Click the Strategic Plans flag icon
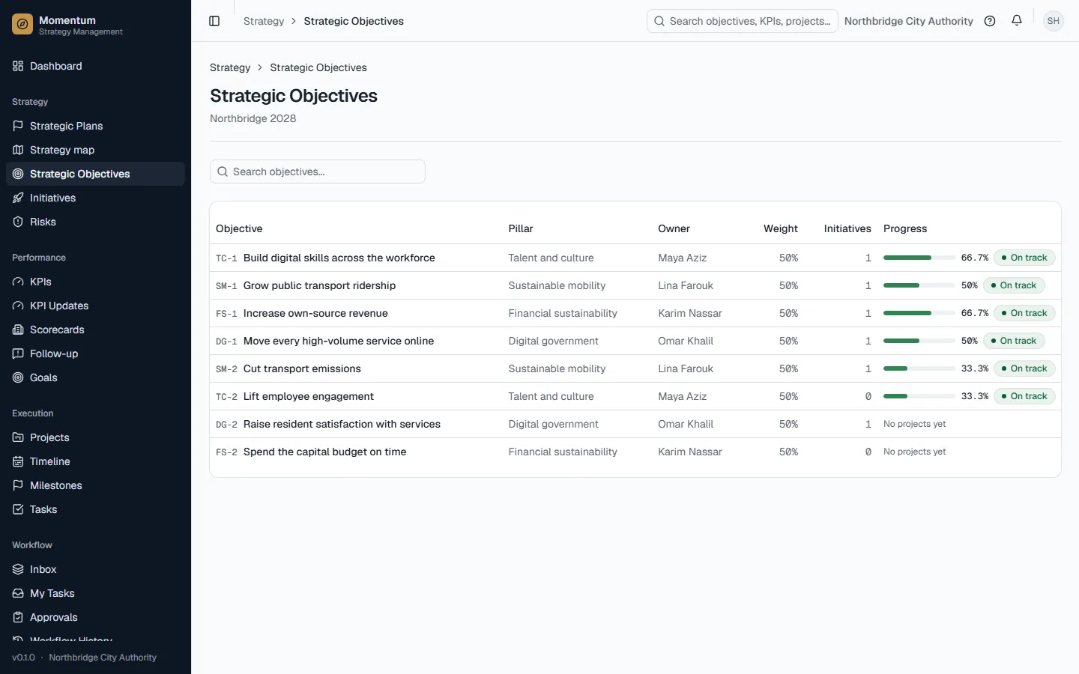The image size is (1079, 674). tap(18, 126)
